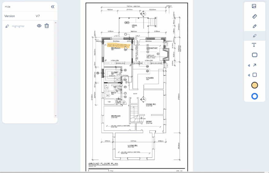Expand arrow tool options triangle

pyautogui.click(x=249, y=66)
